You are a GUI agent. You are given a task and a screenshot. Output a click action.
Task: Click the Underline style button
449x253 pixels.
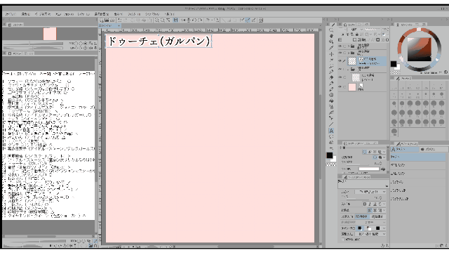[375, 204]
